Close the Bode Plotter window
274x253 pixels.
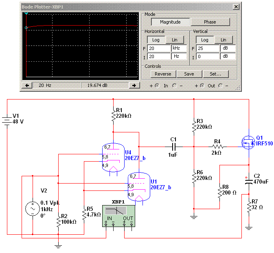[236, 7]
